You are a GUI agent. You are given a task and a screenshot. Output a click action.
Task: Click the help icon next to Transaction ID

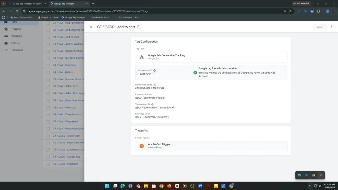[x=152, y=104]
